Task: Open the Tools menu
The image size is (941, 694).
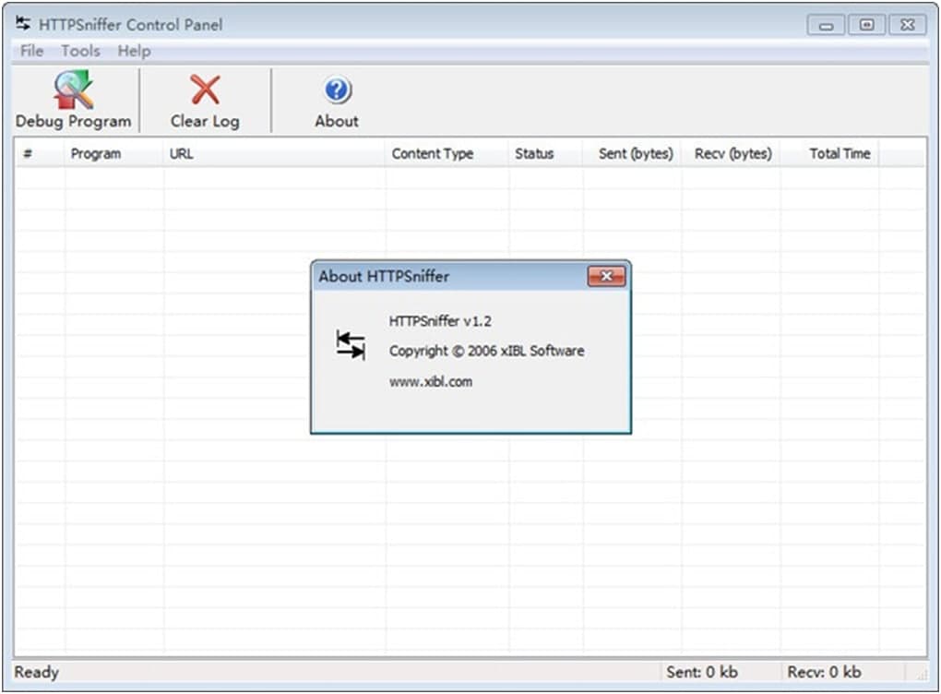Action: point(80,51)
